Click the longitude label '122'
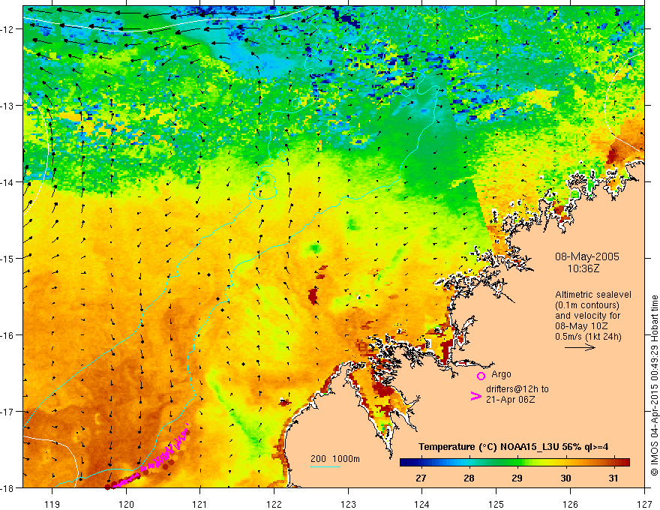 [x=274, y=504]
